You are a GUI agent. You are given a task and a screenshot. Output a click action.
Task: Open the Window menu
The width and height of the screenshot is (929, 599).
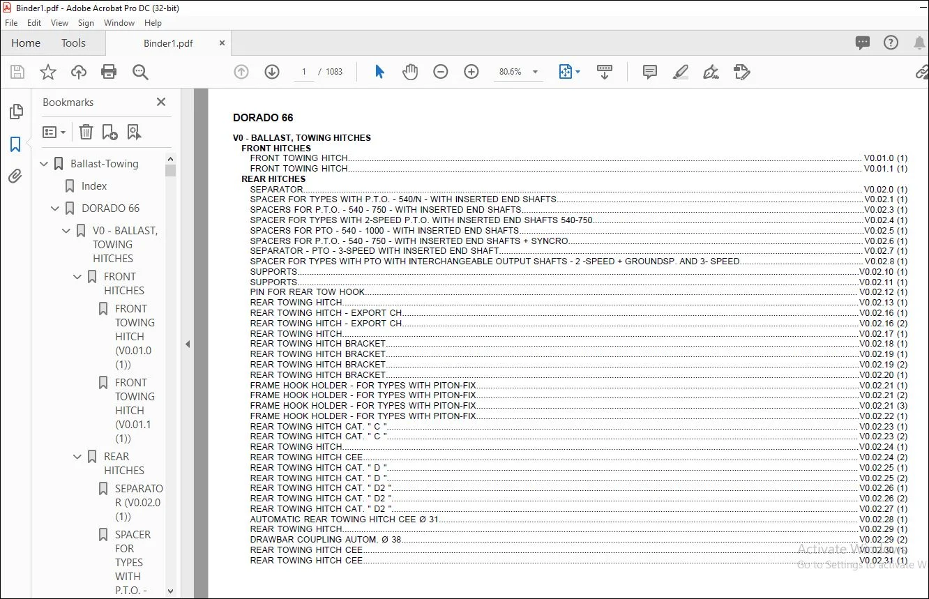click(x=119, y=23)
